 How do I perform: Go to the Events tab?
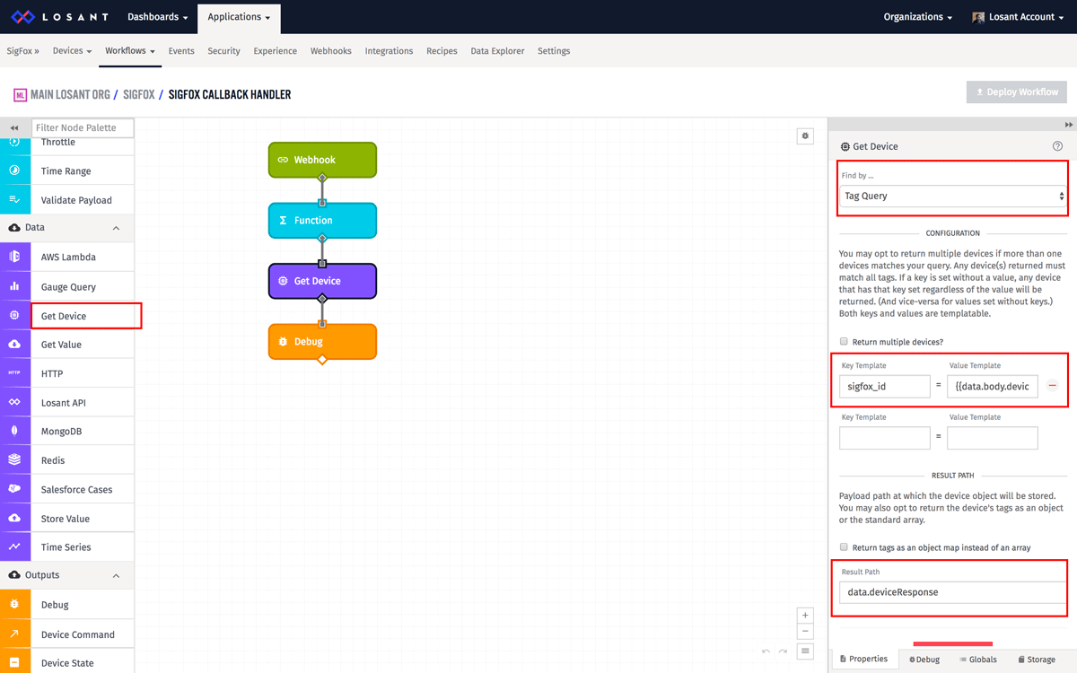181,51
